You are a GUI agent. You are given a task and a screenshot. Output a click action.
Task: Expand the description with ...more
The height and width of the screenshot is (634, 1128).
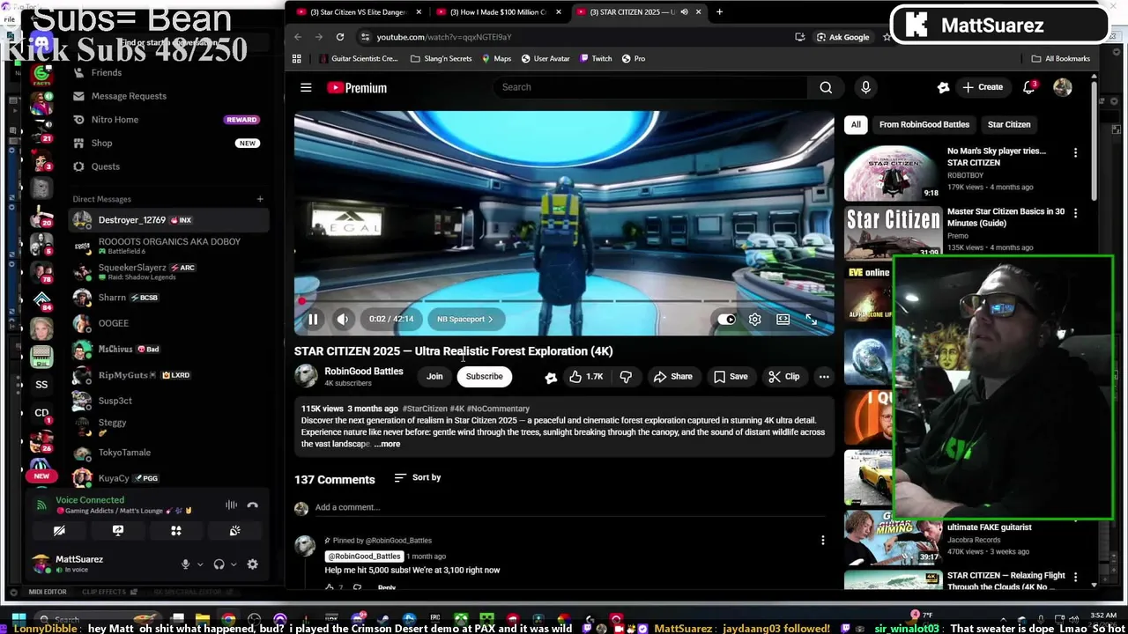tap(387, 444)
